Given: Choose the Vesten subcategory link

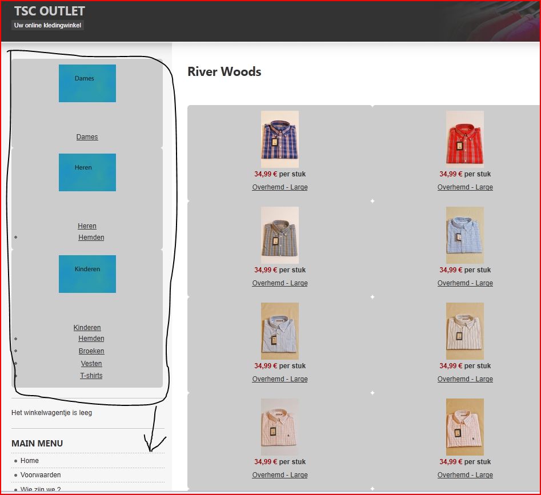Looking at the screenshot, I should pyautogui.click(x=91, y=363).
